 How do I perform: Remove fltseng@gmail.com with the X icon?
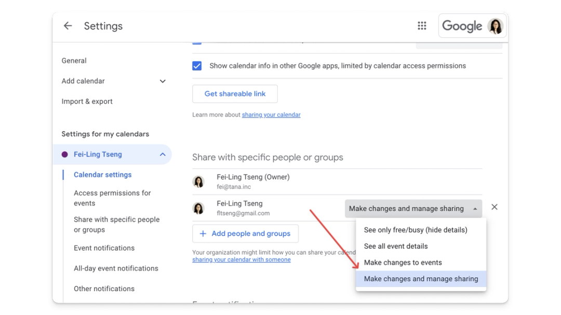tap(495, 207)
